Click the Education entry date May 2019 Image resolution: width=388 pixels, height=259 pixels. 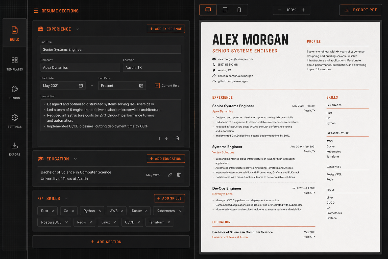[153, 175]
